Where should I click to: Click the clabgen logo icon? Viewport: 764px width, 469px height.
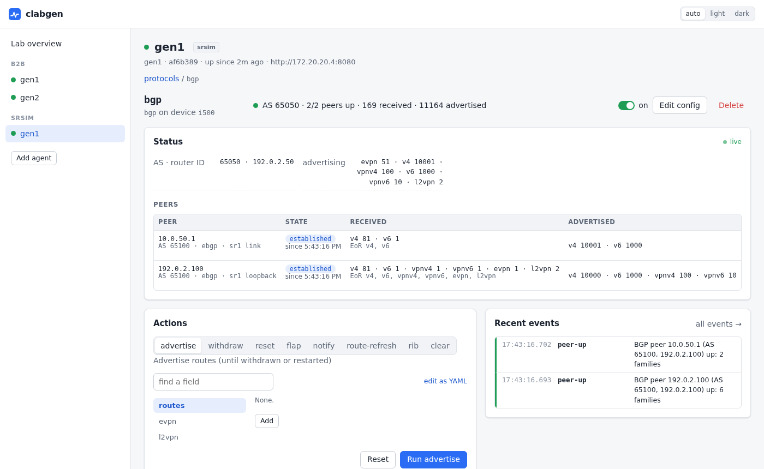click(15, 14)
